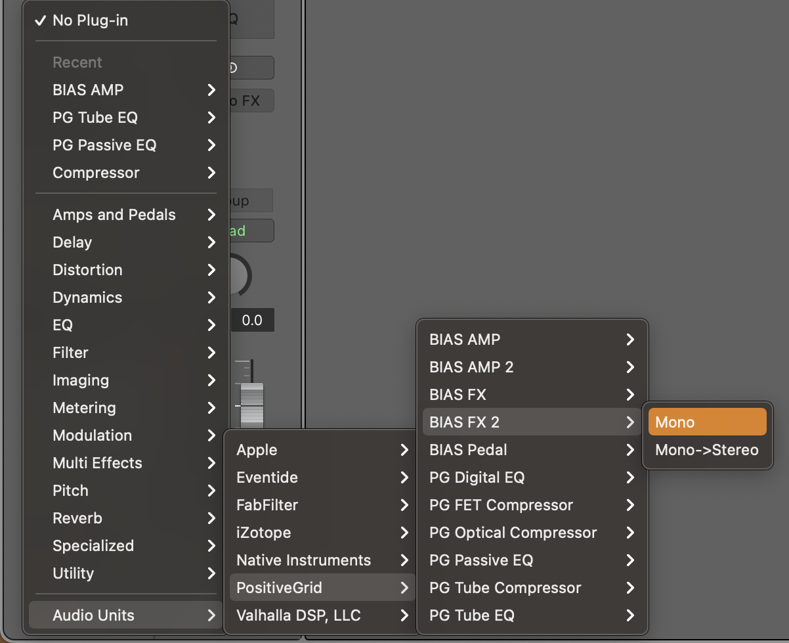Choose the PG Digital EQ plug-in
789x643 pixels.
click(532, 477)
